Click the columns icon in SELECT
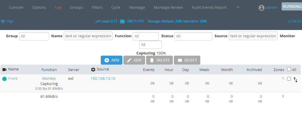Viewport: 302px width, 115px height. point(180,60)
